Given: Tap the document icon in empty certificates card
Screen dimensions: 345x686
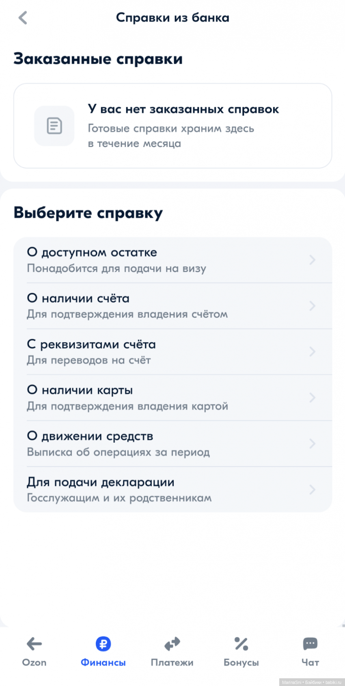Looking at the screenshot, I should click(54, 126).
